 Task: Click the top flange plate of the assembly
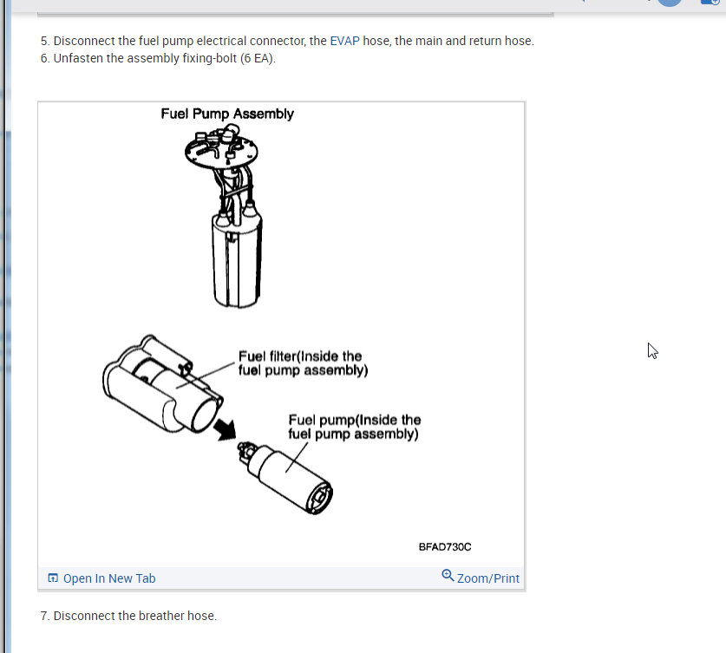(x=221, y=147)
